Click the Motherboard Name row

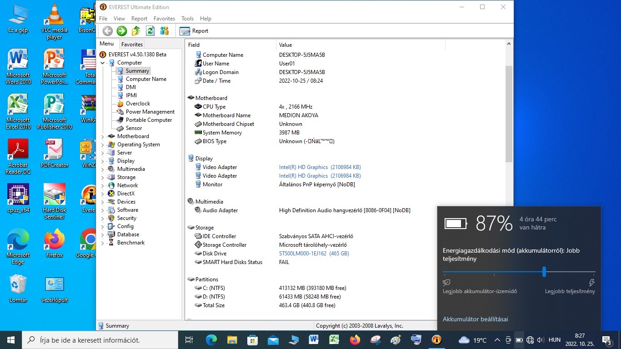[x=346, y=115]
